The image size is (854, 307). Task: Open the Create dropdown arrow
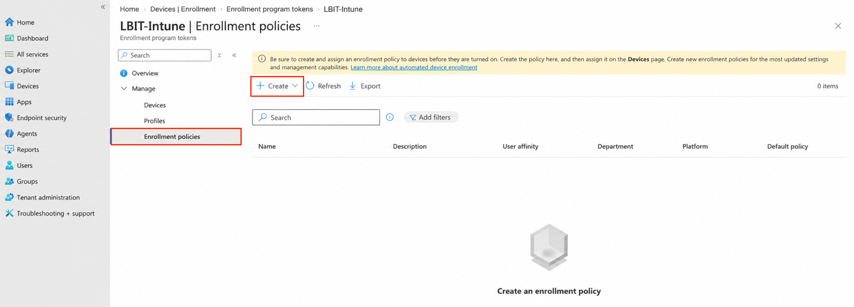coord(295,86)
